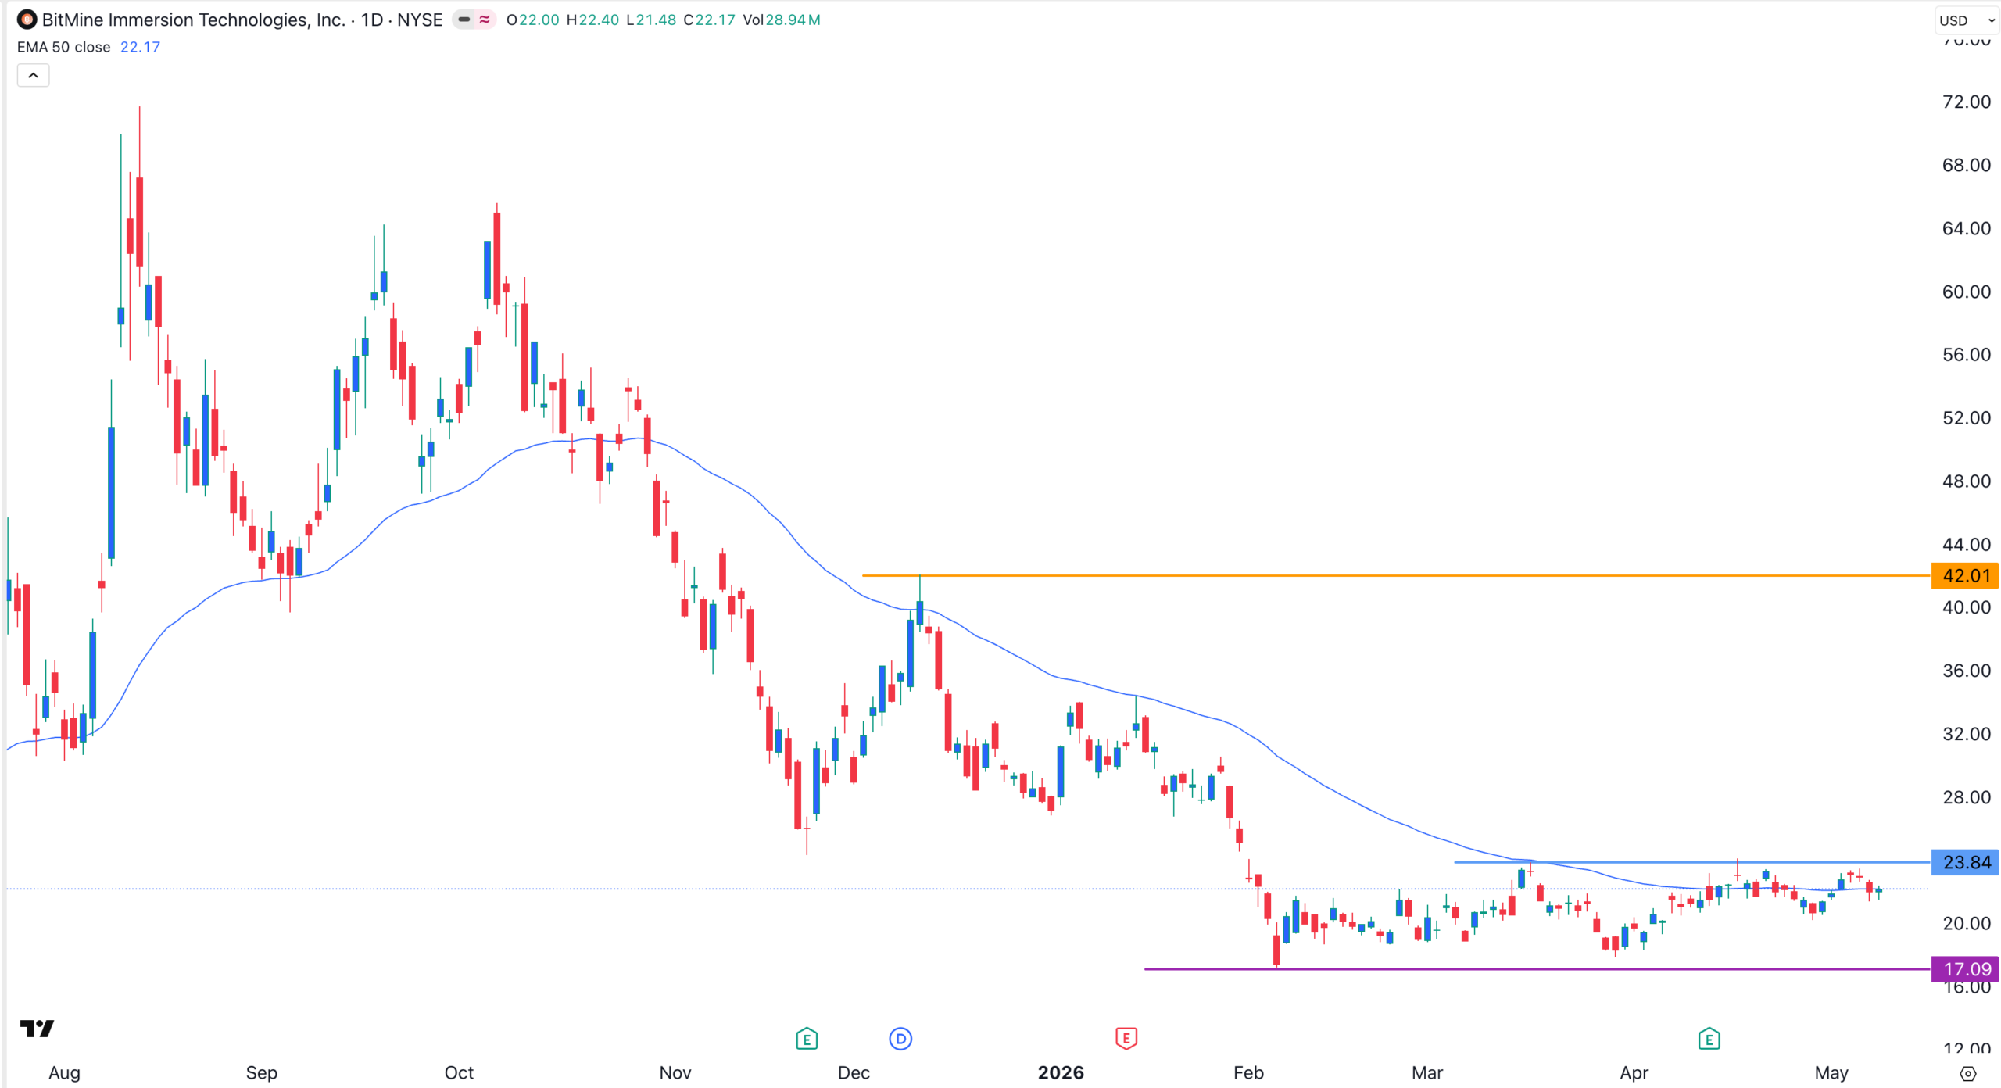
Task: Click the pink approximate-data indicator icon
Action: click(485, 20)
